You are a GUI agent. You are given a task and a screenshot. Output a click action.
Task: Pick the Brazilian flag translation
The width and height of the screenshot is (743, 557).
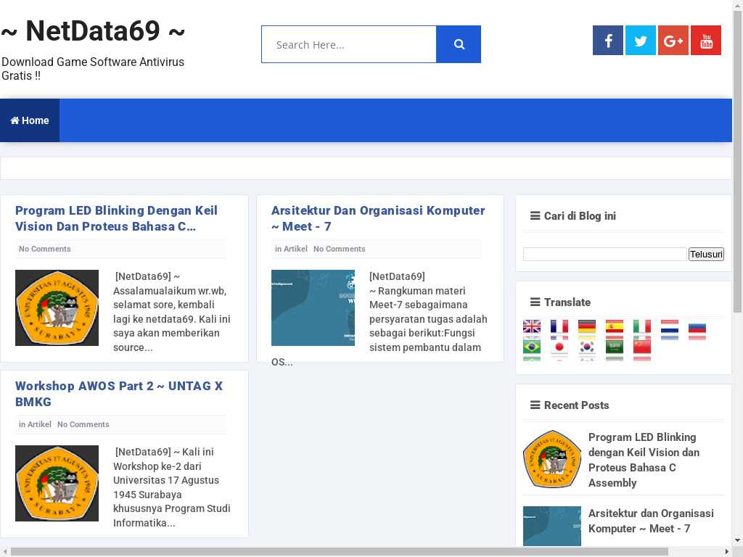(532, 347)
